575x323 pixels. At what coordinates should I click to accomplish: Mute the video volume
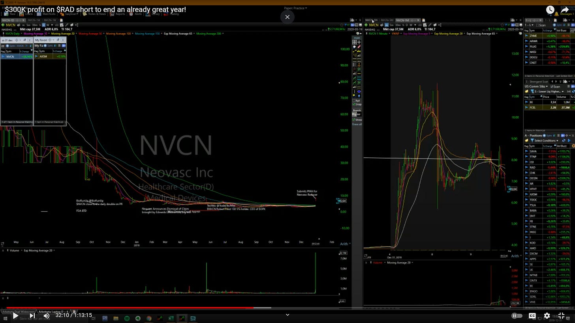(x=47, y=316)
